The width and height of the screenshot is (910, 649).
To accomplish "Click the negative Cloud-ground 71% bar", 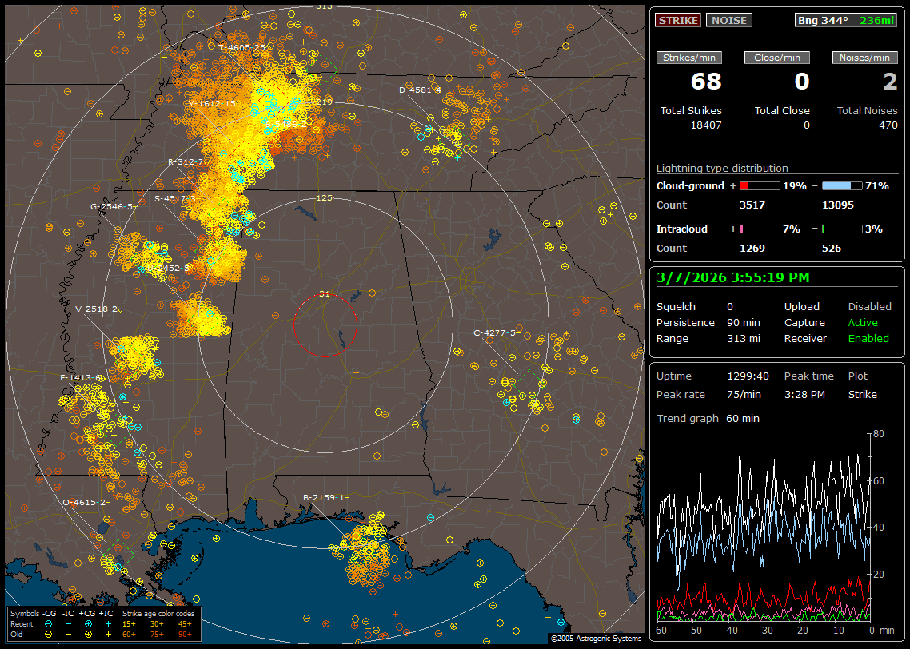I will [x=842, y=186].
